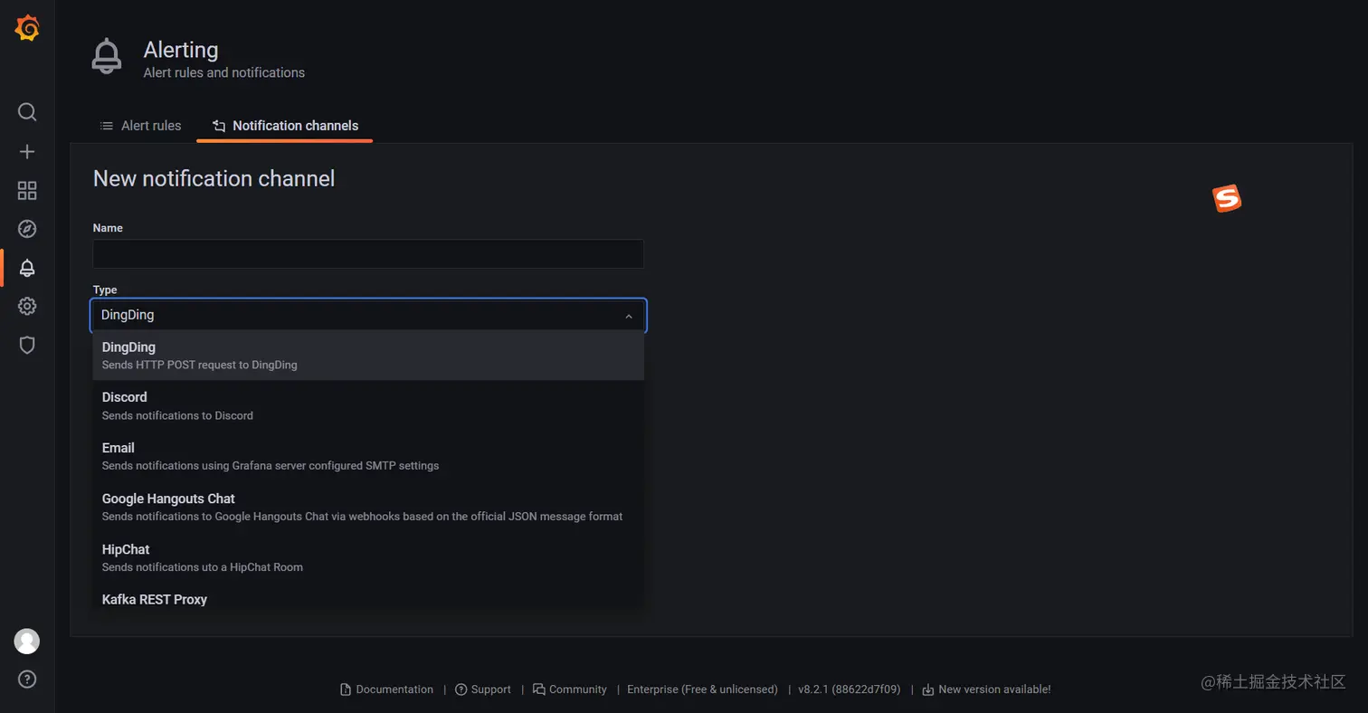Open the Configuration gear icon in sidebar
The width and height of the screenshot is (1368, 713).
pyautogui.click(x=27, y=306)
